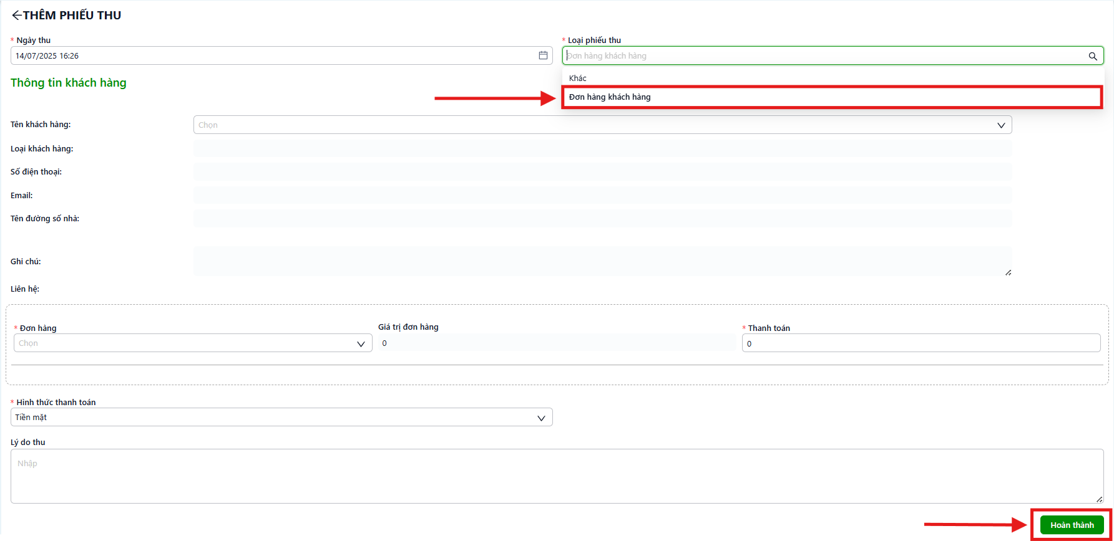Image resolution: width=1114 pixels, height=541 pixels.
Task: Open the Hình thức thanh toán dropdown
Action: [x=281, y=417]
